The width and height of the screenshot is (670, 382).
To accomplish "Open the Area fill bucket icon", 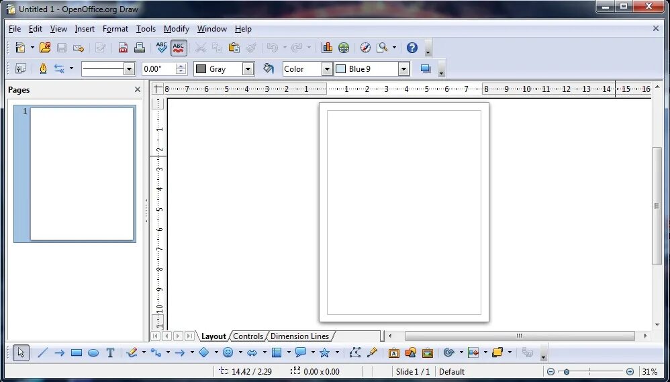I will 269,68.
